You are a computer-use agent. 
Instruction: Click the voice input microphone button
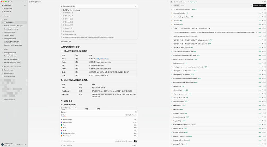coord(135,141)
